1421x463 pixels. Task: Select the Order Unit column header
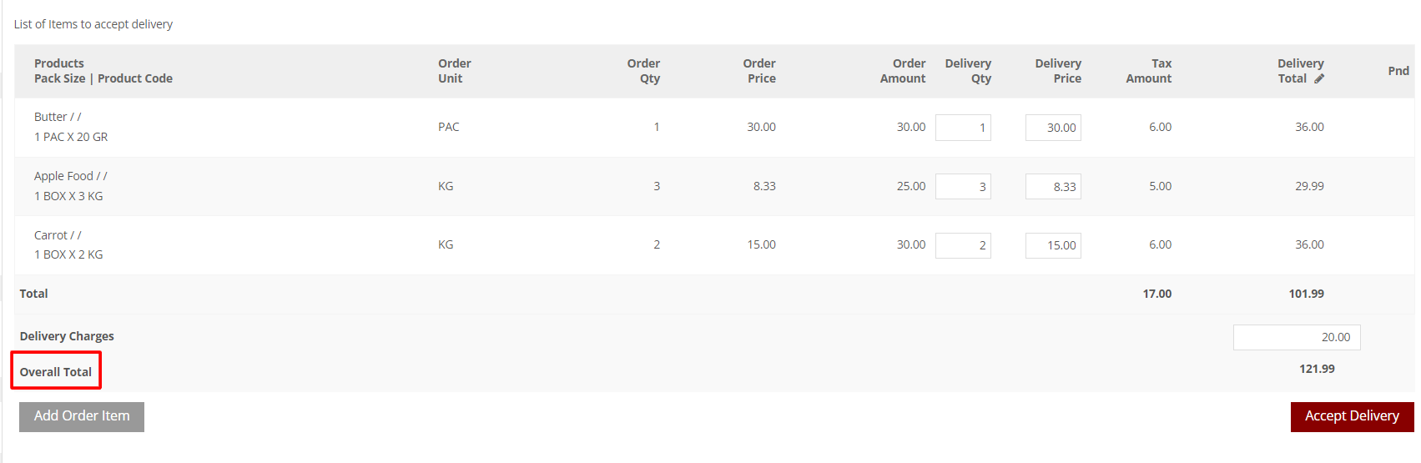tap(454, 71)
